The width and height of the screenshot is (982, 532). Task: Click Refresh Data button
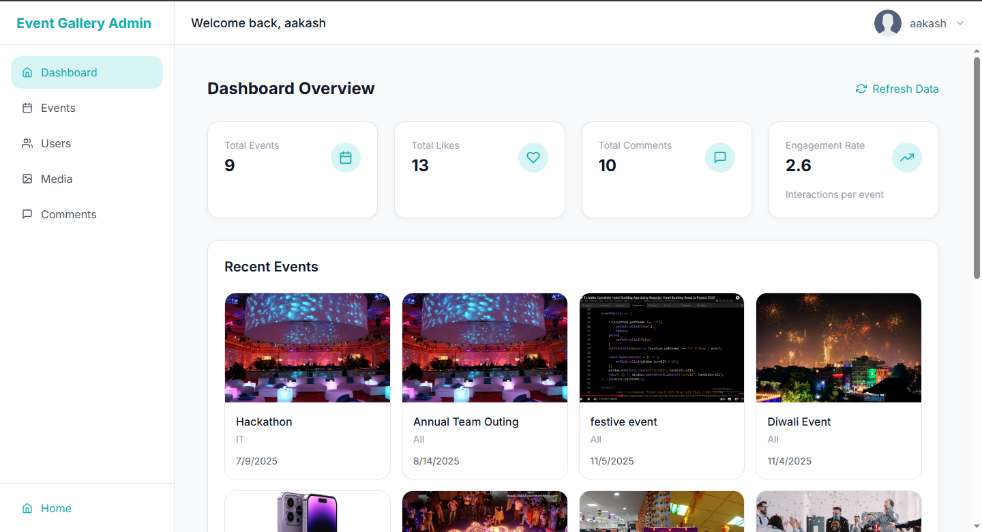(897, 89)
